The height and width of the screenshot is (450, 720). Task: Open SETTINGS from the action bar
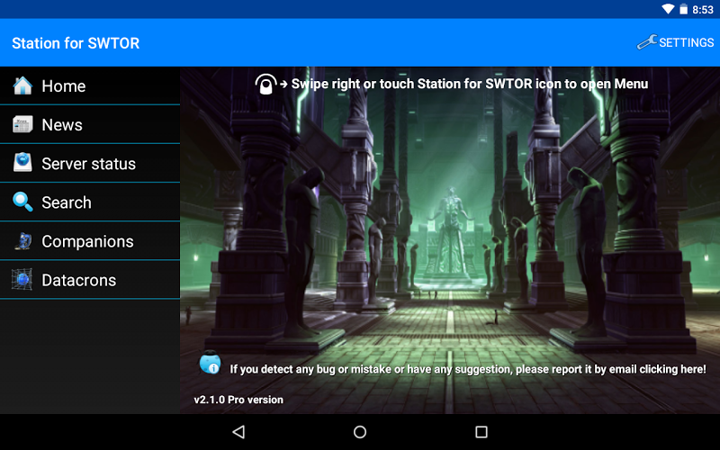675,42
